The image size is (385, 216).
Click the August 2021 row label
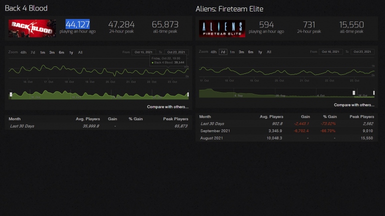[x=211, y=138]
